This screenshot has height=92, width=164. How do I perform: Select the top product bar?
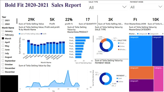click(82, 38)
